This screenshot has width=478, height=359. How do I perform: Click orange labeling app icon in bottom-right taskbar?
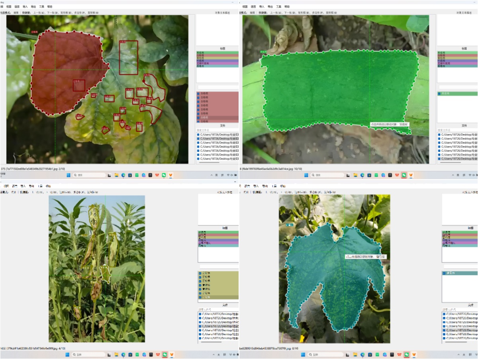pyautogui.click(x=411, y=355)
